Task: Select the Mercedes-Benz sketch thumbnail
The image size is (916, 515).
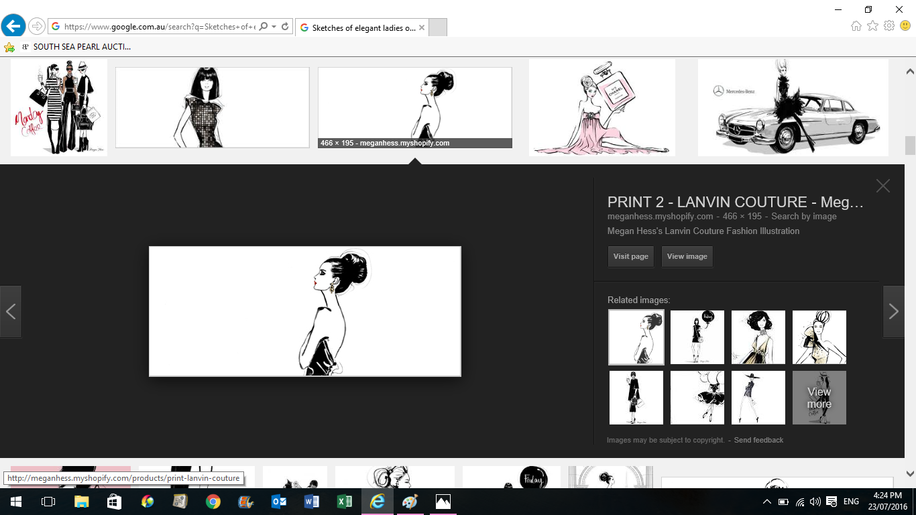Action: point(793,107)
